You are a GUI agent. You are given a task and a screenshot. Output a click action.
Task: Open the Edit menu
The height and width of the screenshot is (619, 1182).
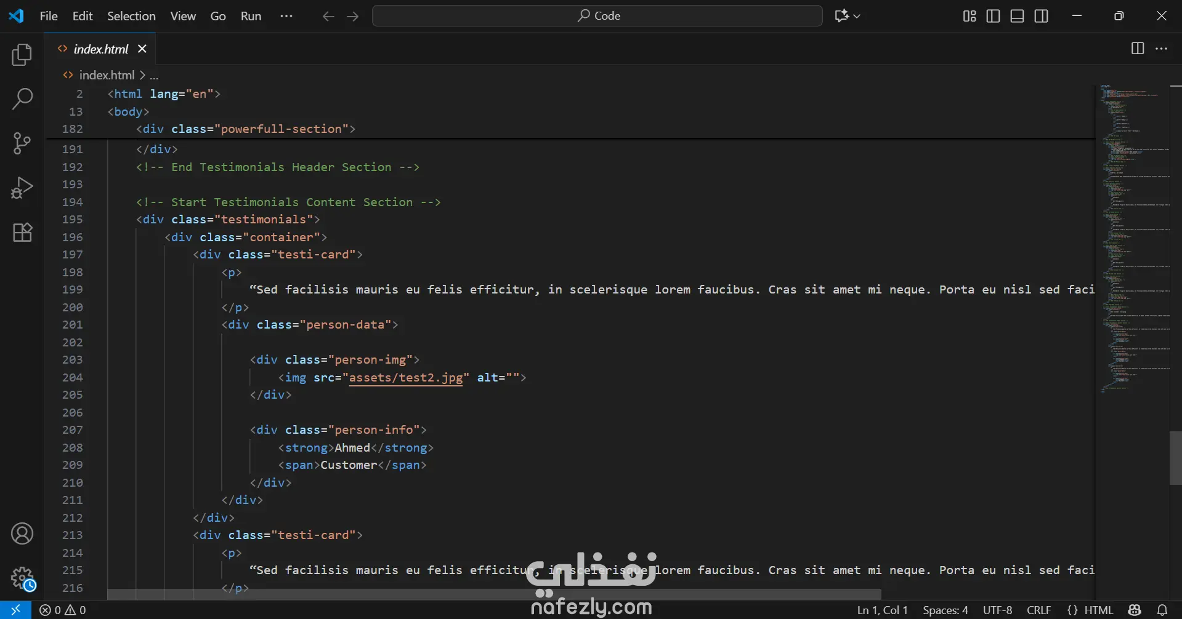[83, 16]
